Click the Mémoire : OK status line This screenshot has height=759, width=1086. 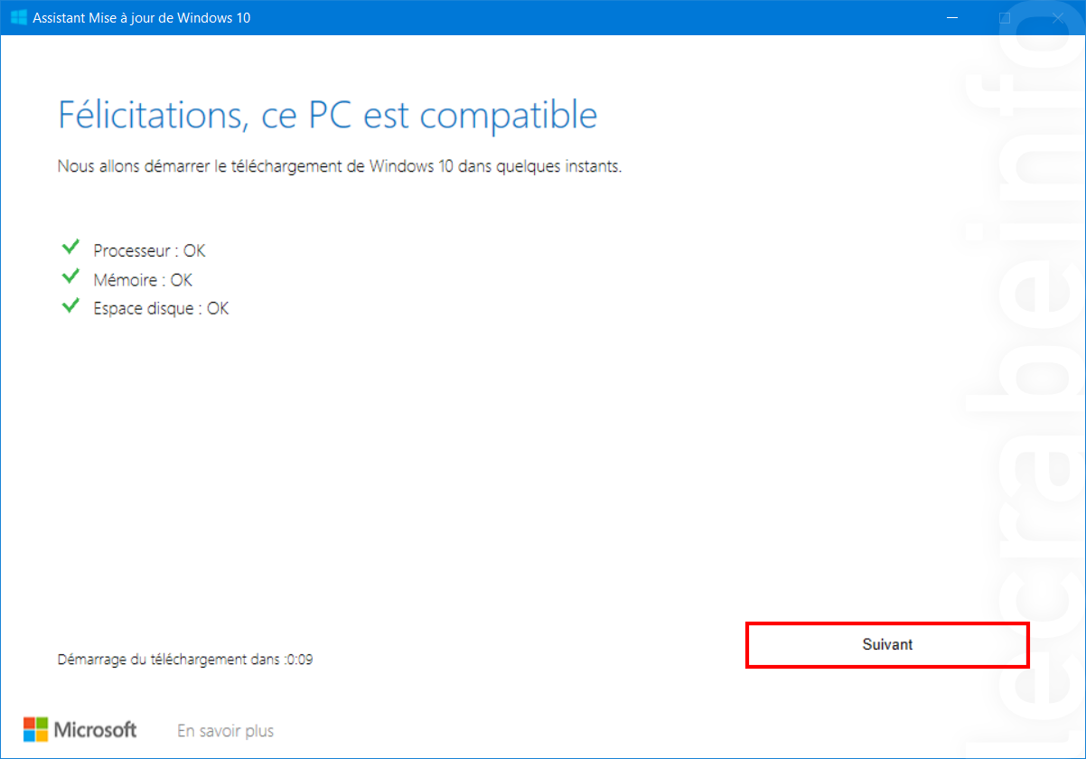(x=143, y=279)
